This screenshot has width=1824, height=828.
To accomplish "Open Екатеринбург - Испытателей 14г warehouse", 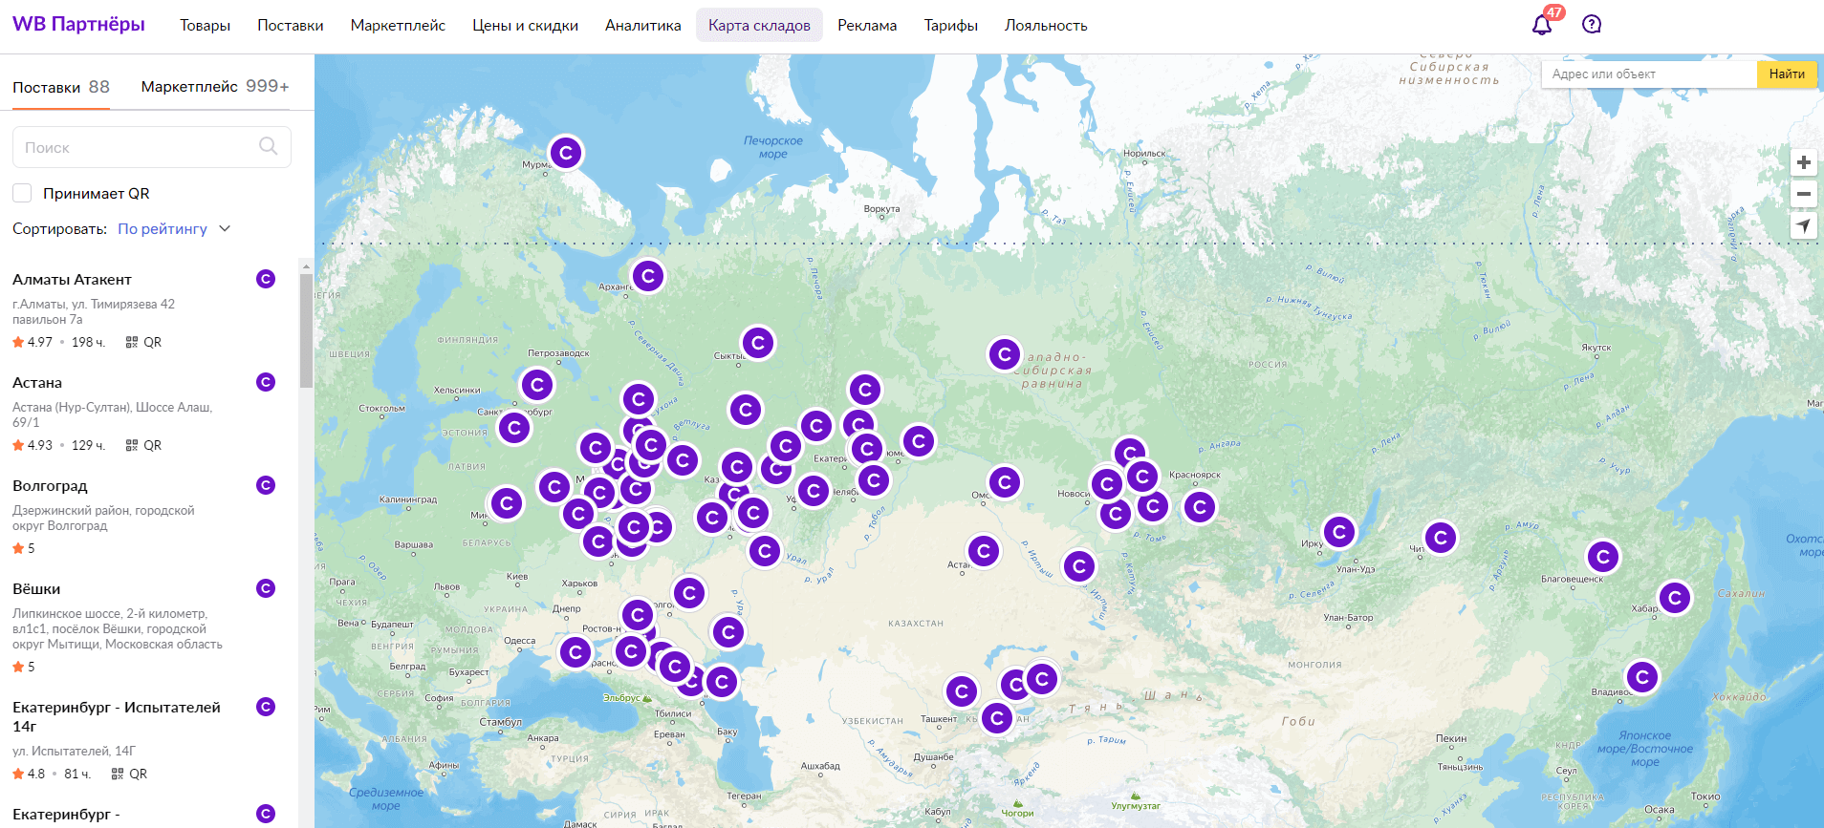I will click(117, 716).
